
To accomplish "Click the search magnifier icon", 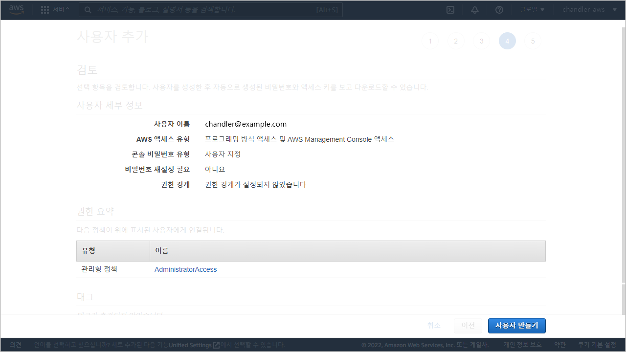I will click(88, 10).
